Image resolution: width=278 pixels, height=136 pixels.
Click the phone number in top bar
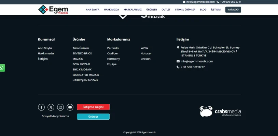[231, 2]
